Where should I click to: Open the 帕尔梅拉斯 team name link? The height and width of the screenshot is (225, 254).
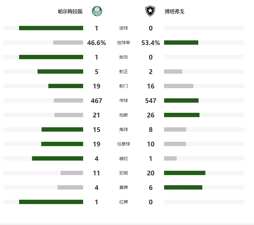(70, 11)
